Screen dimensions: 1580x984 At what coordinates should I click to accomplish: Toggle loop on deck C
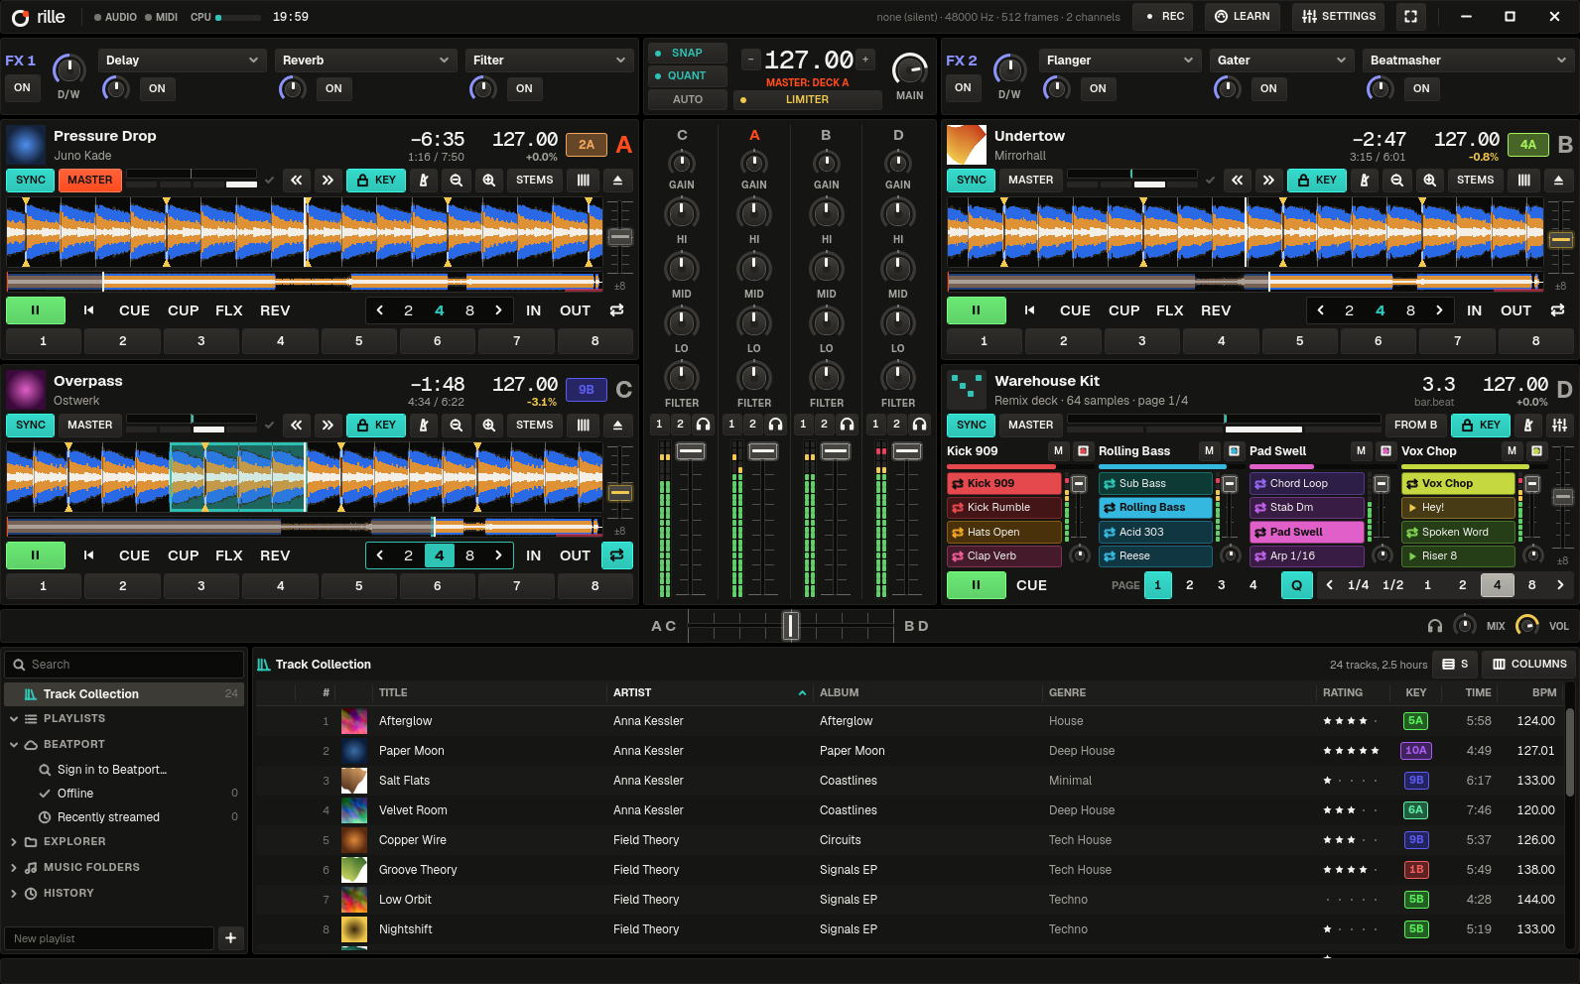pyautogui.click(x=617, y=555)
